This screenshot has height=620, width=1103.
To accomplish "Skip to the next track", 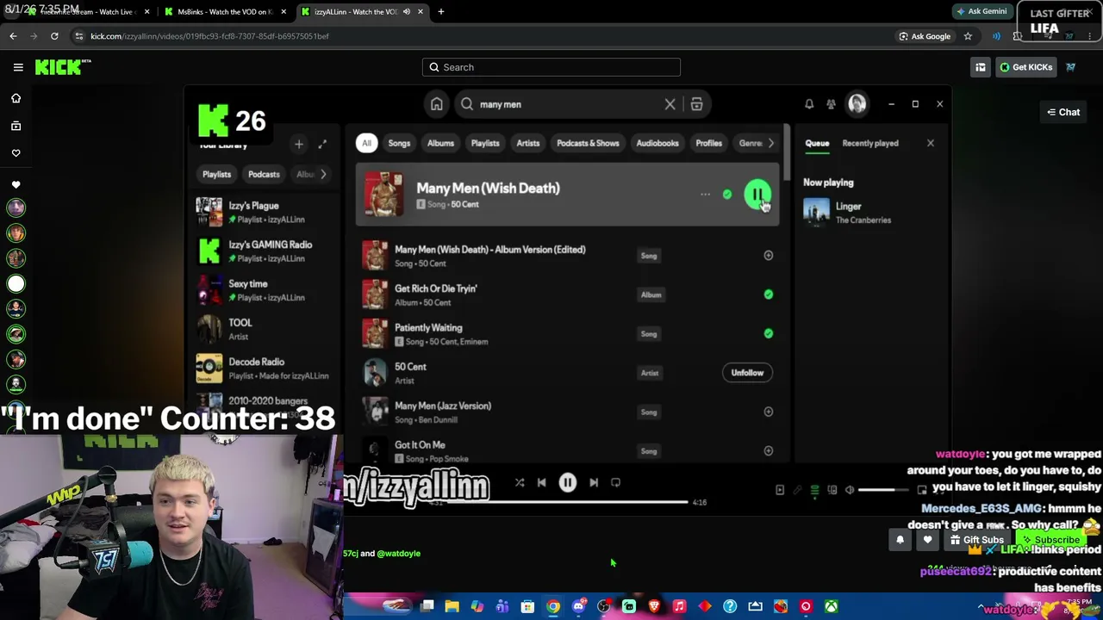I will (x=594, y=483).
